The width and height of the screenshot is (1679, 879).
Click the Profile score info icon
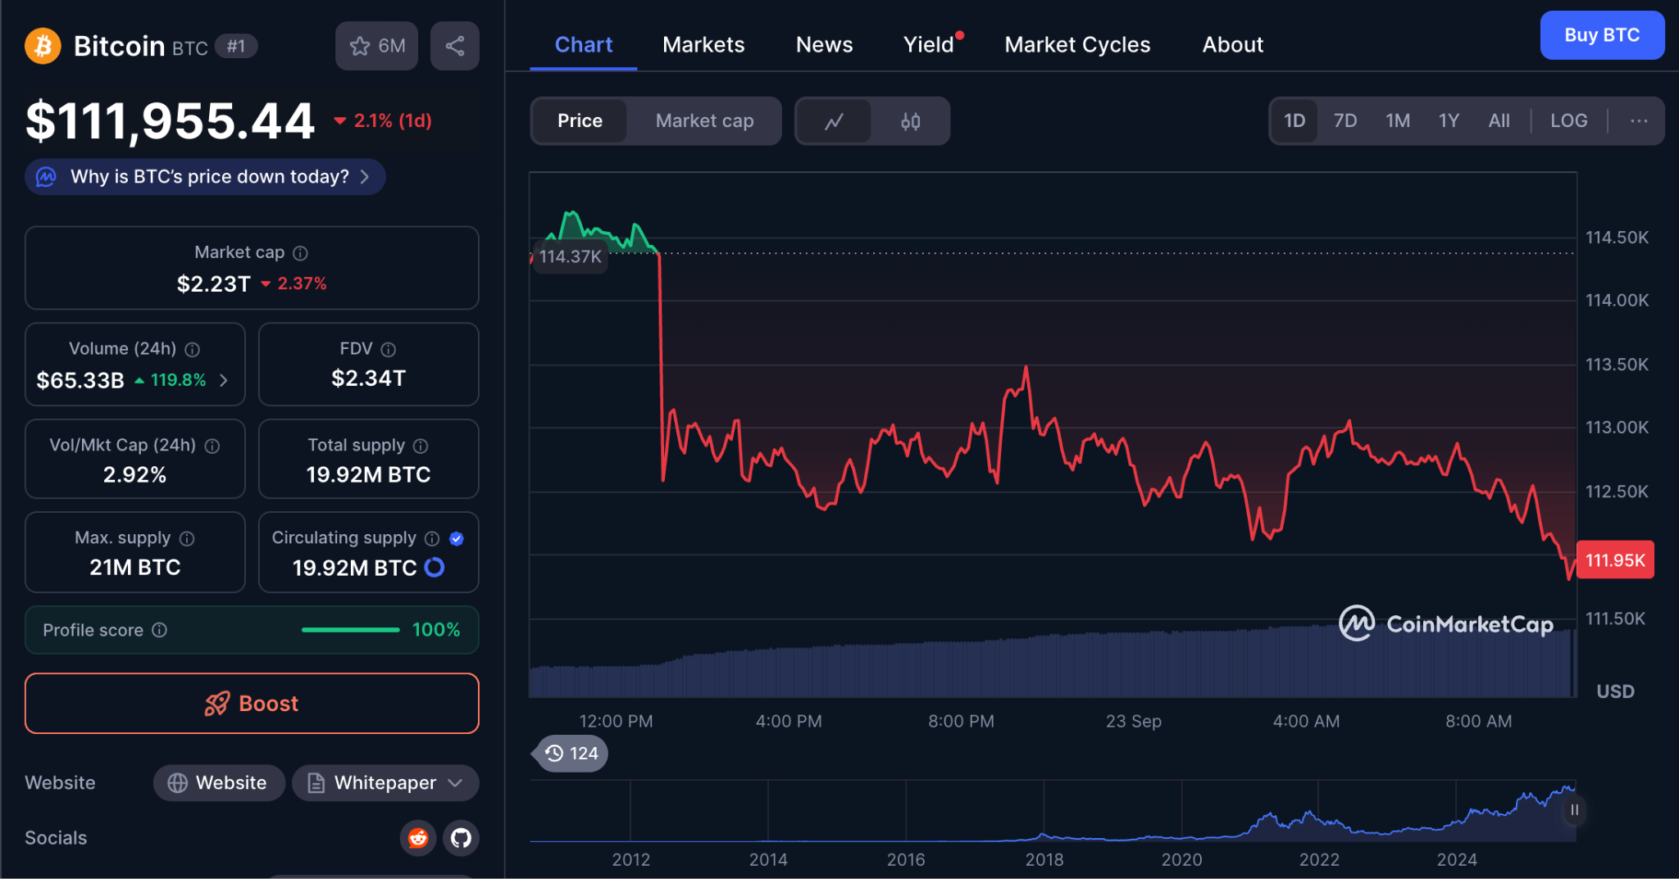coord(160,630)
